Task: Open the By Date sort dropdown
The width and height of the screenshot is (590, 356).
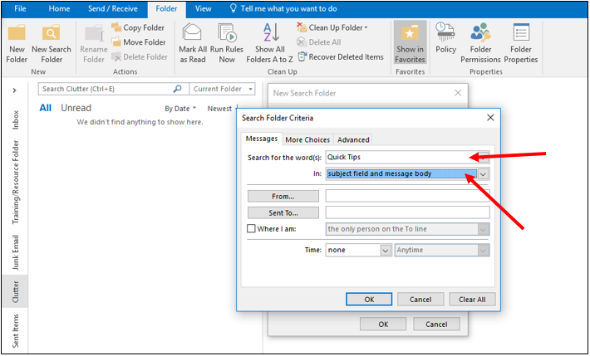Action: (x=180, y=109)
